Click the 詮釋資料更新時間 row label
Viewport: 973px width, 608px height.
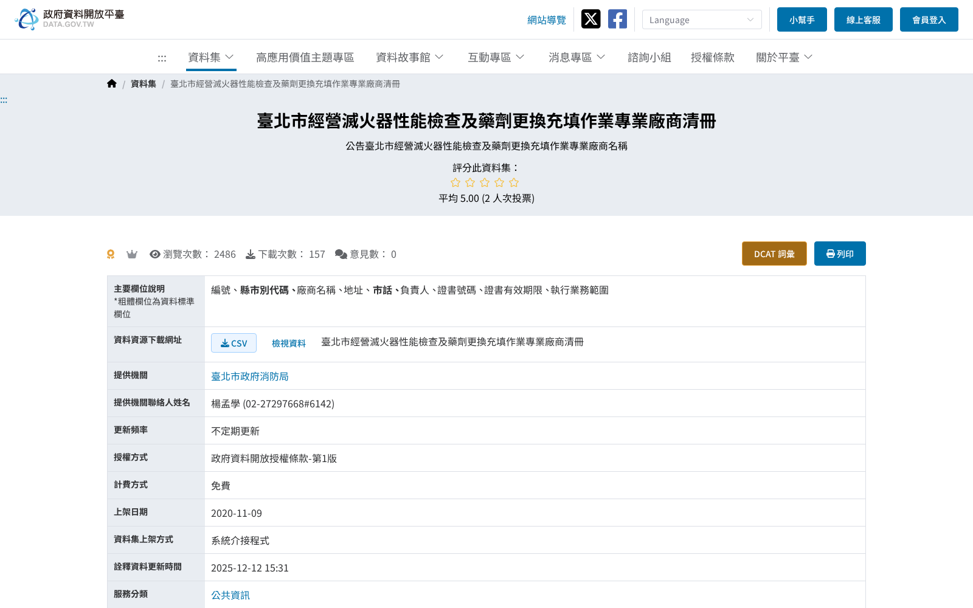(148, 567)
